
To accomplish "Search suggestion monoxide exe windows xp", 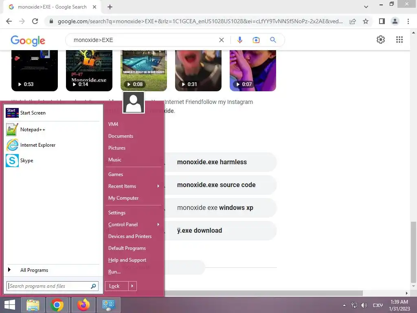I will point(220,208).
